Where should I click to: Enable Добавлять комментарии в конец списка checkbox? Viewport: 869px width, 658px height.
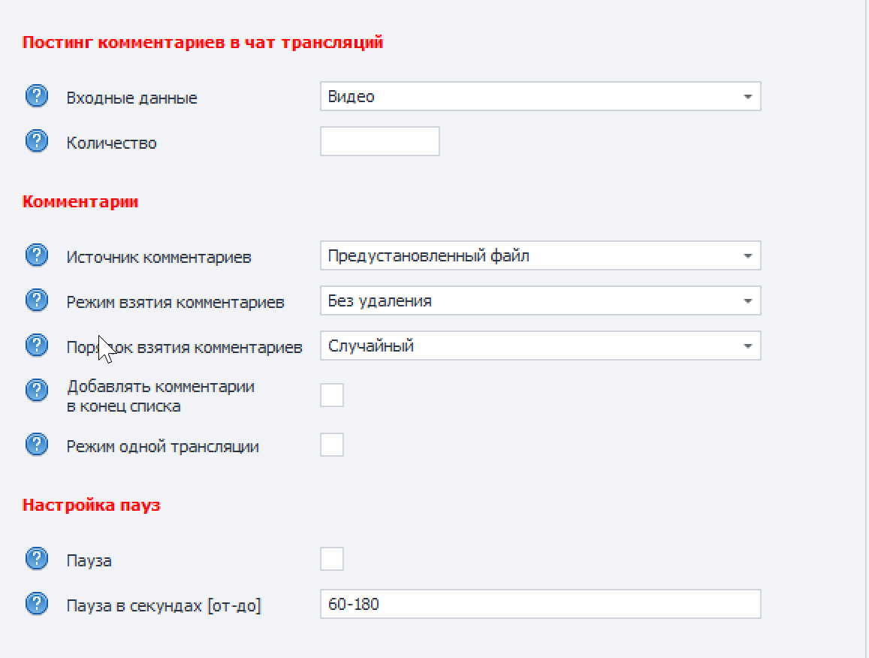[332, 394]
